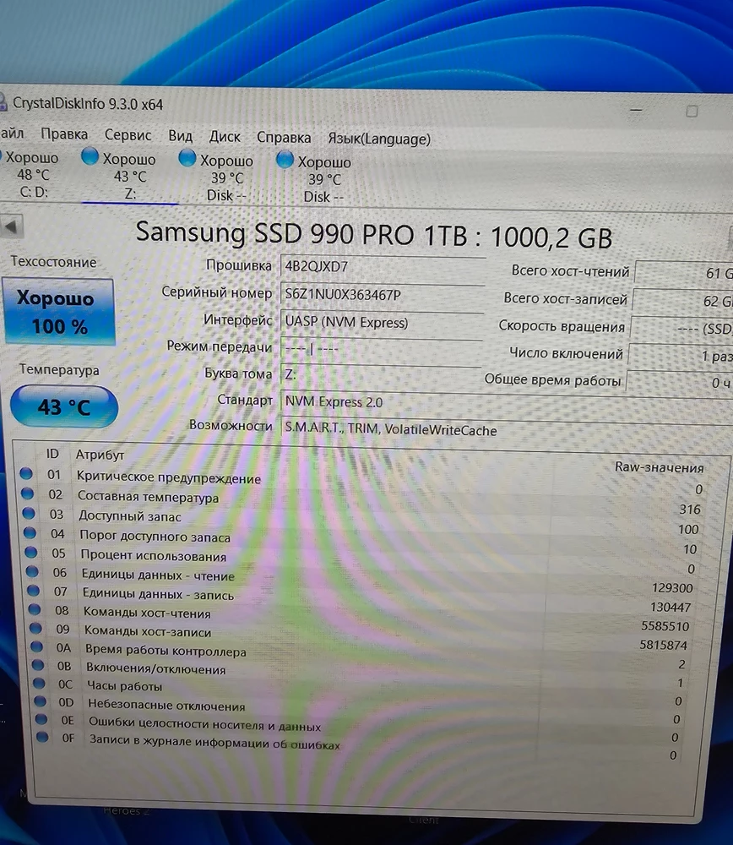
Task: Click the Интерфейс field UASP (NVM Express)
Action: coord(381,322)
